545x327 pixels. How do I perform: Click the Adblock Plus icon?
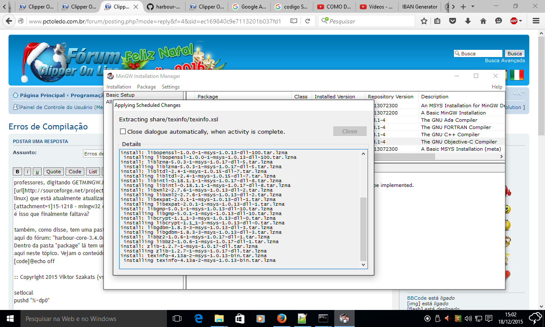point(514,21)
